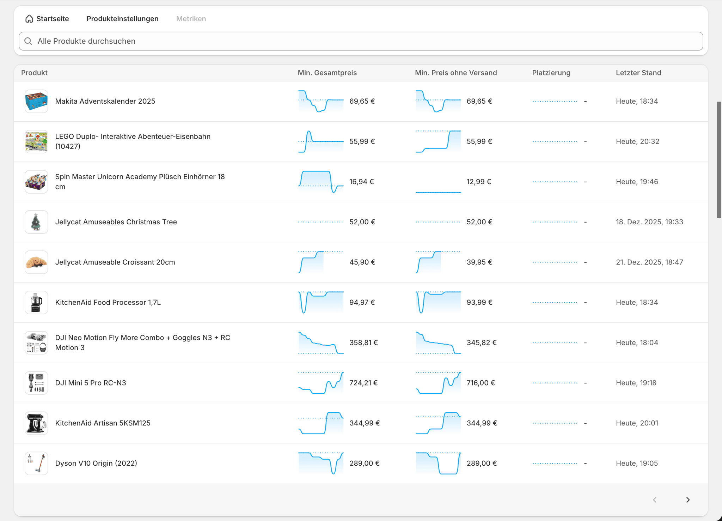The width and height of the screenshot is (722, 521).
Task: Switch to the Metriken tab
Action: [x=191, y=19]
